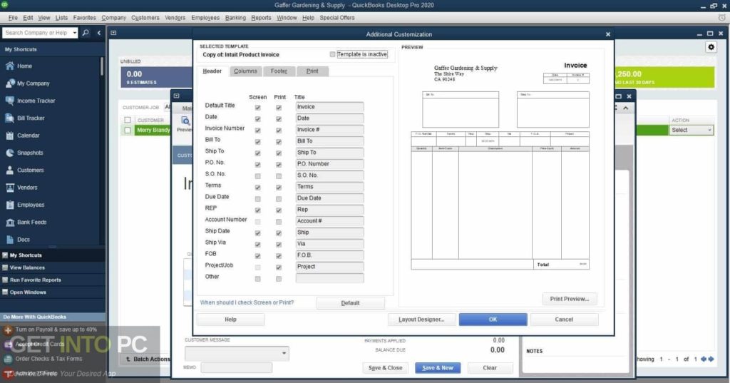
Task: Select Open Windows panel
Action: (x=28, y=292)
